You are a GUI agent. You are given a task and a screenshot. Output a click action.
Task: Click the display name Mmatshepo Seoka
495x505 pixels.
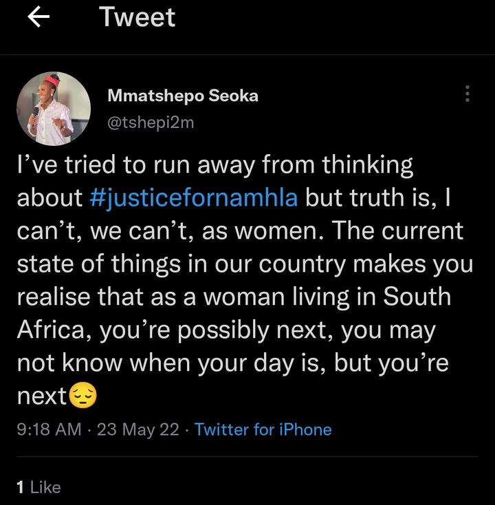(x=183, y=96)
